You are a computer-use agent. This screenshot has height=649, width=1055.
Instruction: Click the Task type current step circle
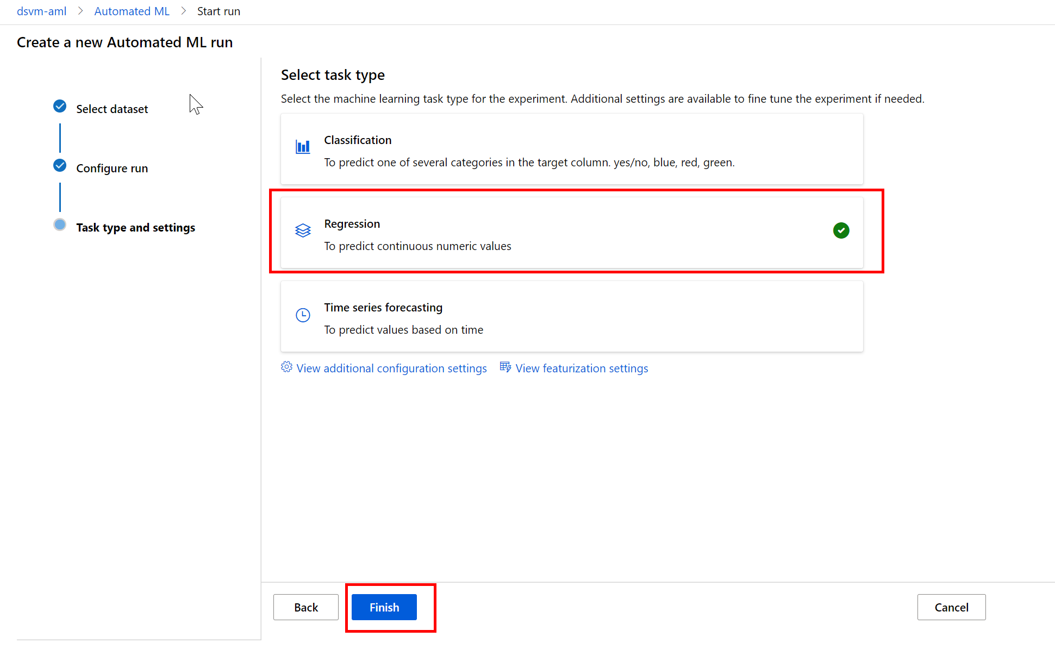click(x=60, y=224)
